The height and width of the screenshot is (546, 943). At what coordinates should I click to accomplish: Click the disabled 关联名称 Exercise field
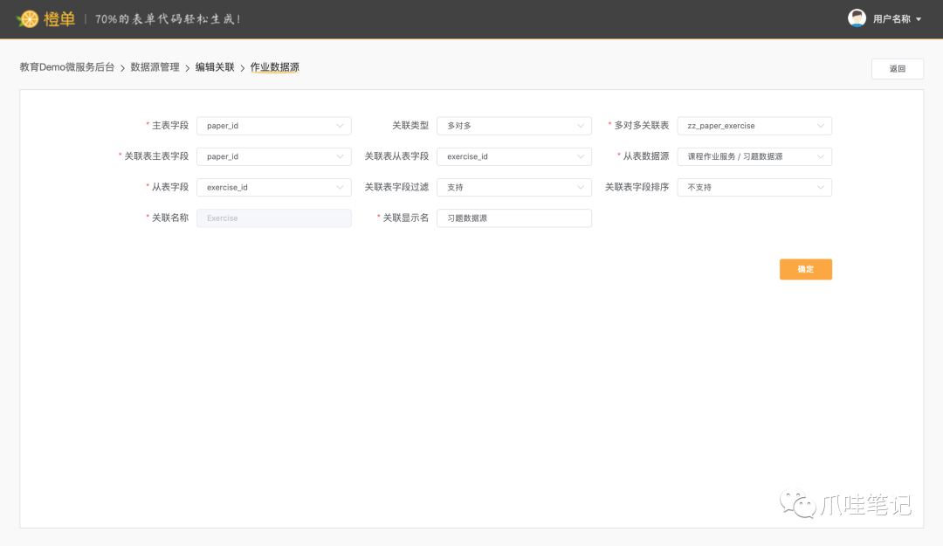(273, 218)
